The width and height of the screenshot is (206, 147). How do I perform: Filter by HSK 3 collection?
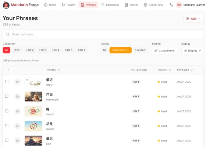coord(43,50)
